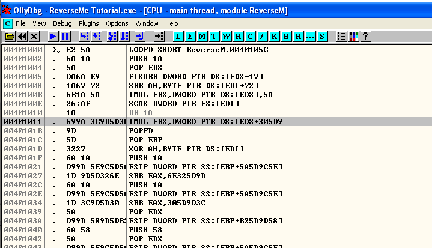This screenshot has width=432, height=248.
Task: Open References window with R button
Action: pos(298,37)
